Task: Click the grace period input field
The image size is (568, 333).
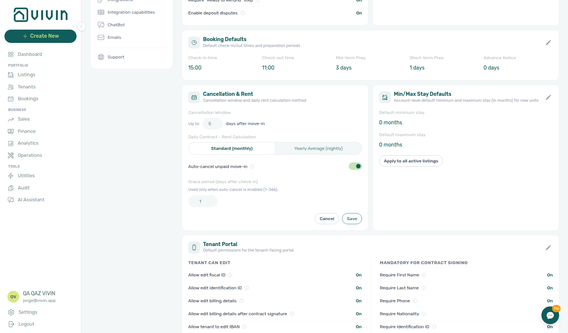Action: 203,202
